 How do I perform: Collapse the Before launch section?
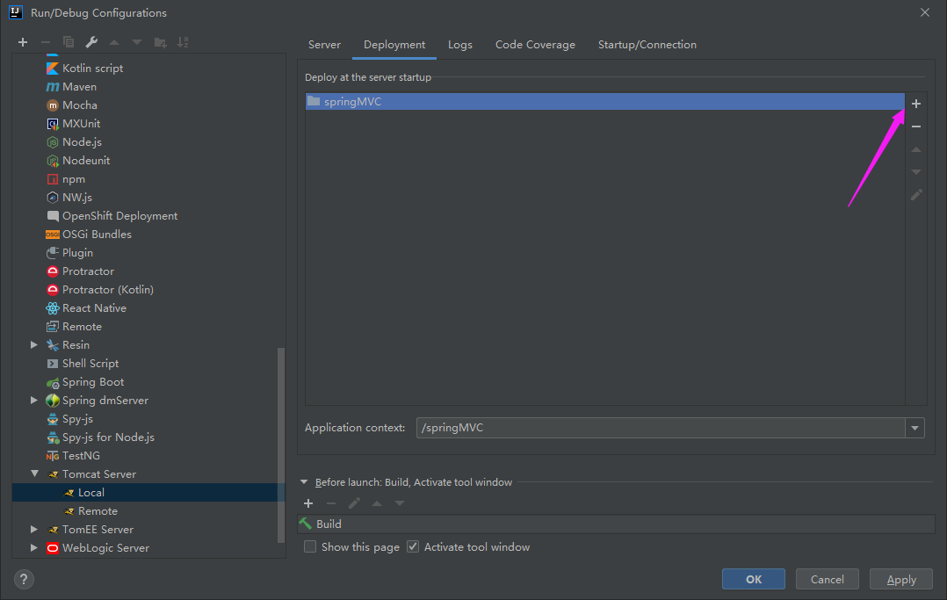304,482
